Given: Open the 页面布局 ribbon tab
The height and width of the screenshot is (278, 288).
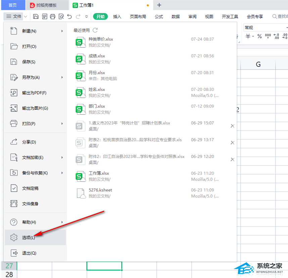Looking at the screenshot, I should click(x=138, y=16).
